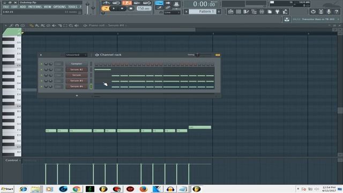Open the VIEW menu
Screen dimensions: 343x193
[47, 7]
